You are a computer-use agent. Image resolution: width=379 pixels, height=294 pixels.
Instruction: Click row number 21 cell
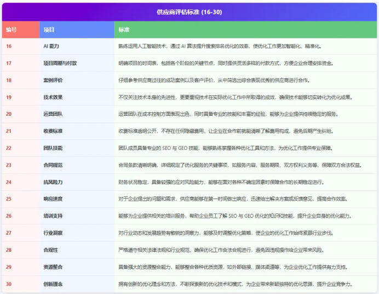point(9,131)
